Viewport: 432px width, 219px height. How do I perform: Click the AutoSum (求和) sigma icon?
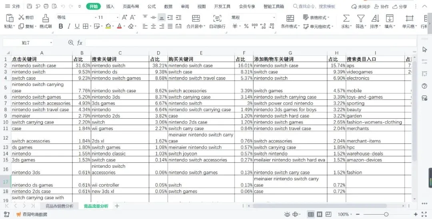pos(346,18)
